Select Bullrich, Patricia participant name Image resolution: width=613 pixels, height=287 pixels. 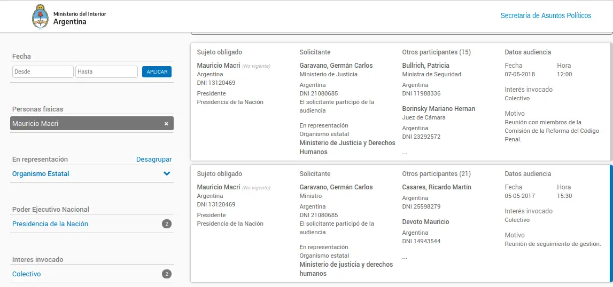tap(426, 65)
